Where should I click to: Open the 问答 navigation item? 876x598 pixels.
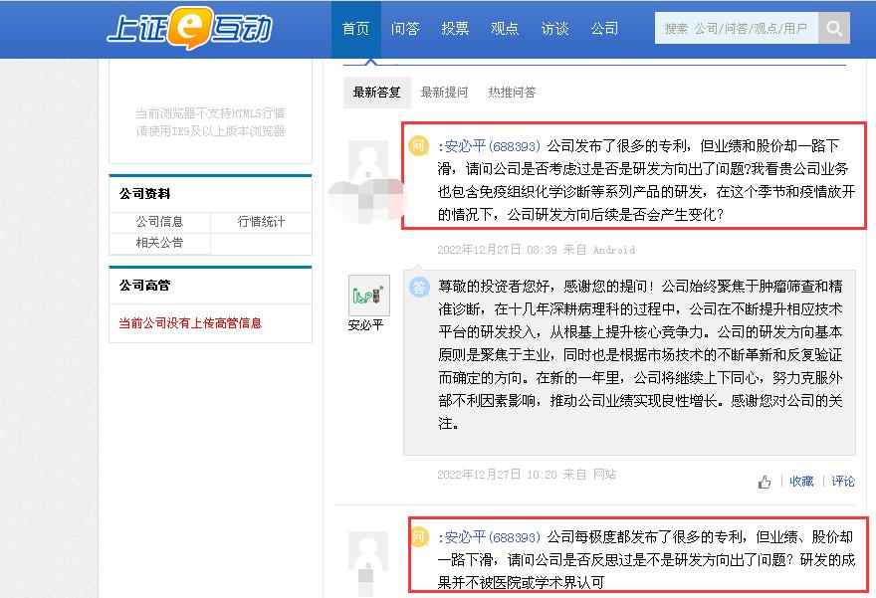[405, 29]
